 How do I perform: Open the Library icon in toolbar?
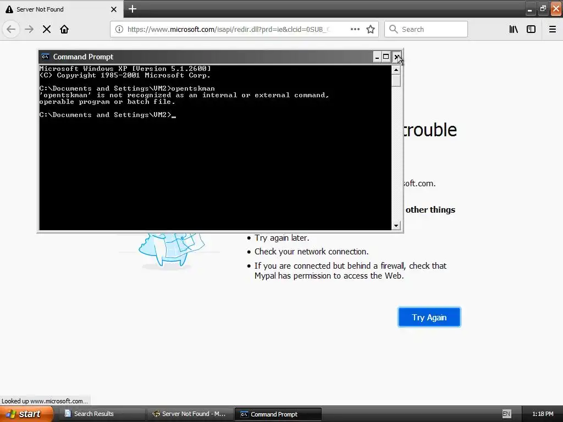point(514,29)
